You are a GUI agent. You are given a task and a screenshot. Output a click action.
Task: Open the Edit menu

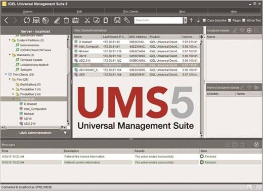(79, 12)
